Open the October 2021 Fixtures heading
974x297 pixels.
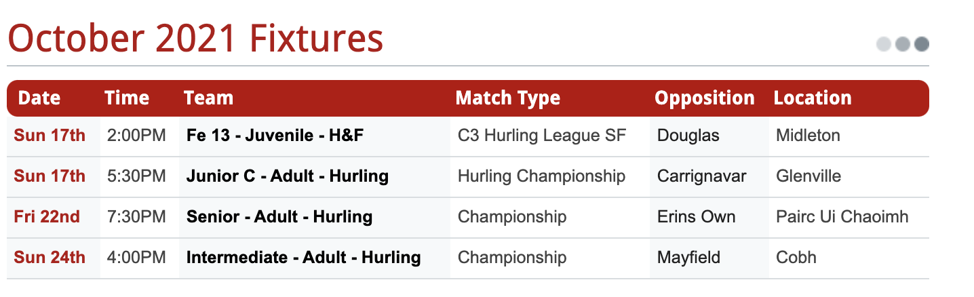point(195,39)
